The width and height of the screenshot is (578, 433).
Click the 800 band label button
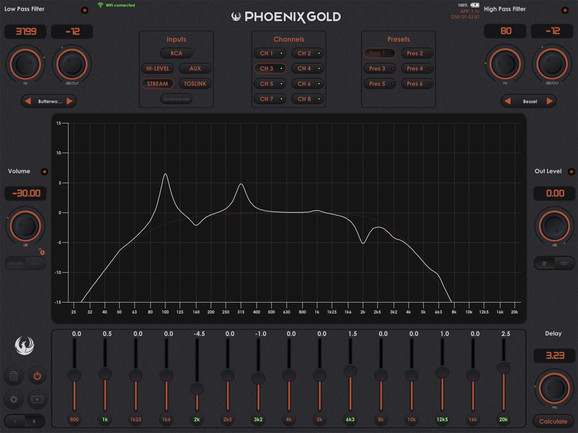click(x=75, y=419)
